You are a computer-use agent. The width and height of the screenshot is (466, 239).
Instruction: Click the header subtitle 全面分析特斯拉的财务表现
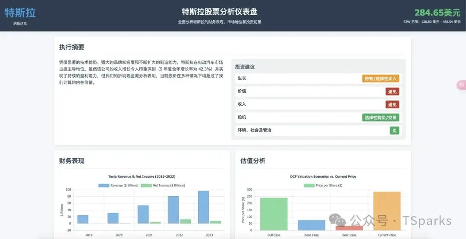click(220, 22)
